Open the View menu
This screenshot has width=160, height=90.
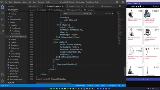(x=25, y=2)
